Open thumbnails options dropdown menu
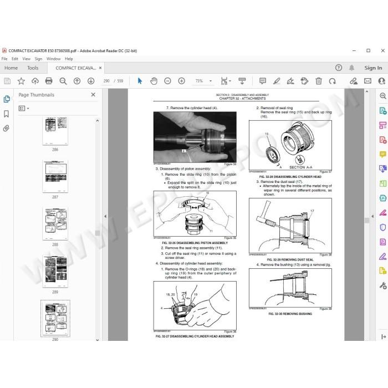 24,109
